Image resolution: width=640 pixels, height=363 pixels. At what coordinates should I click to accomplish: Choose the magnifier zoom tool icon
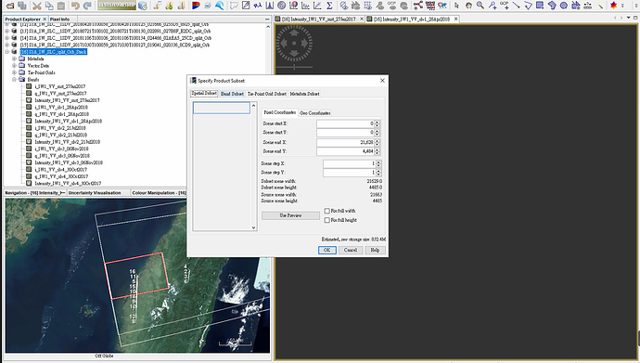[480, 6]
